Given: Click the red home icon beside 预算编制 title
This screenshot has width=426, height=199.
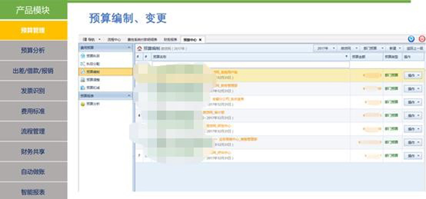Looking at the screenshot, I should 140,48.
